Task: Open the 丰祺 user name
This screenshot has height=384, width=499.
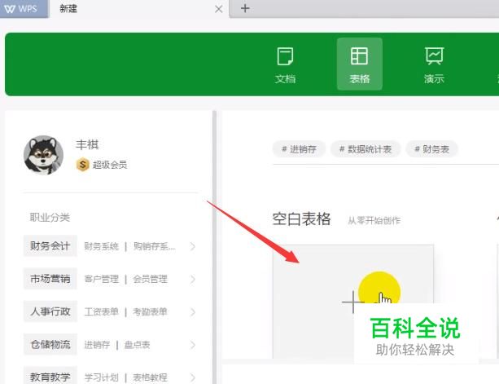Action: tap(87, 144)
